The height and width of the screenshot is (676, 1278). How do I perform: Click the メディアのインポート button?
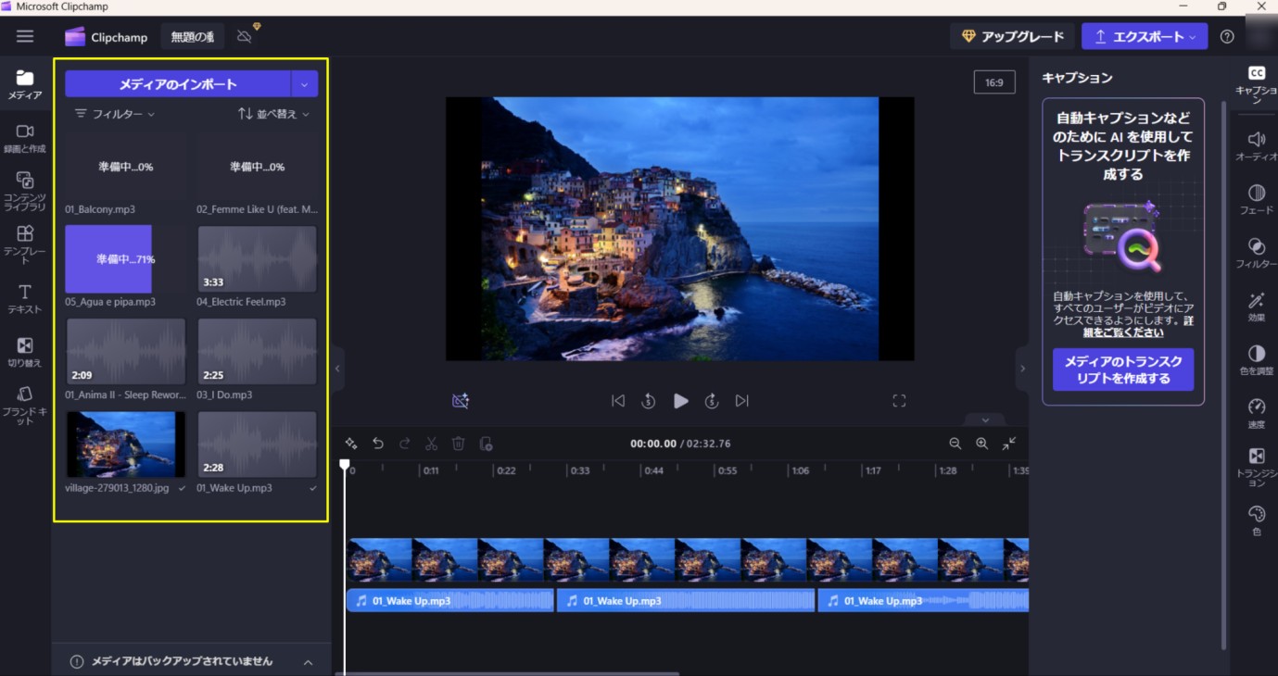tap(178, 84)
